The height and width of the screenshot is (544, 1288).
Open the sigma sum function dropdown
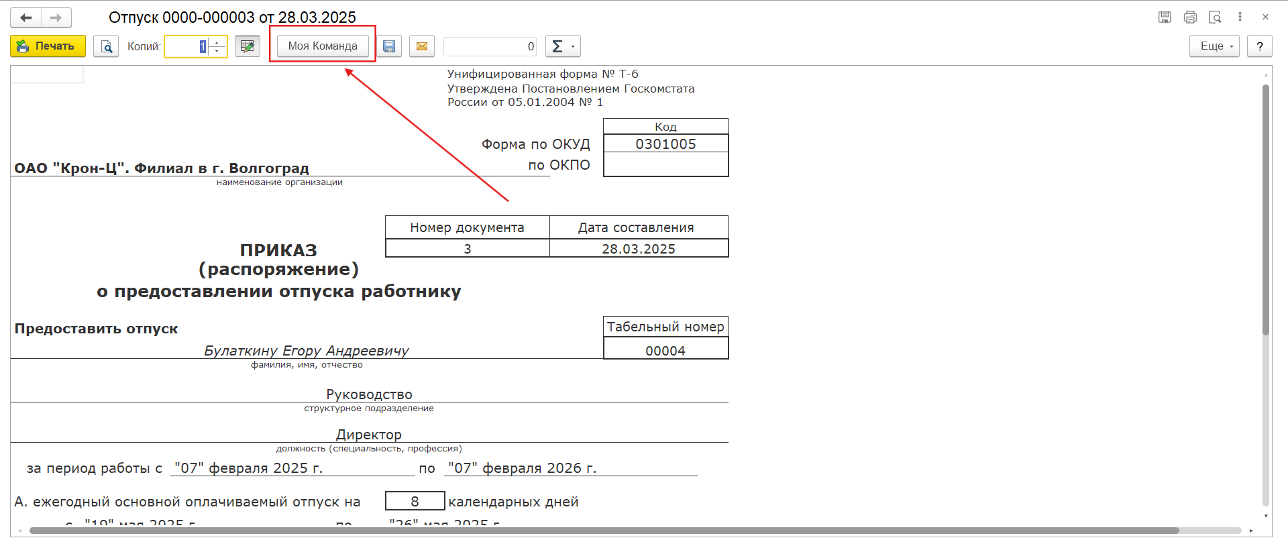tap(563, 46)
